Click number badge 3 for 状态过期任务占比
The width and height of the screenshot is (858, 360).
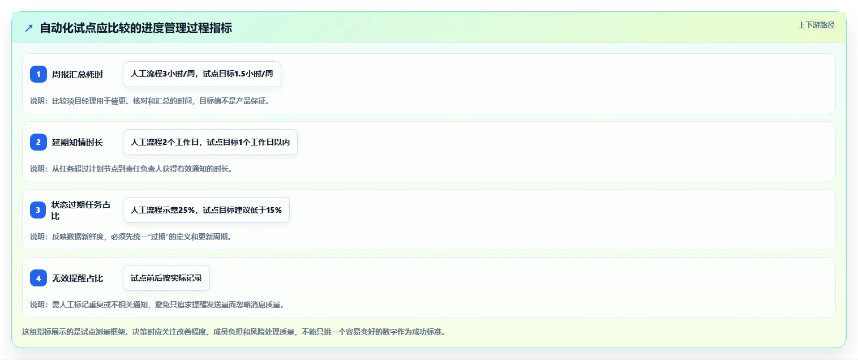pyautogui.click(x=38, y=210)
